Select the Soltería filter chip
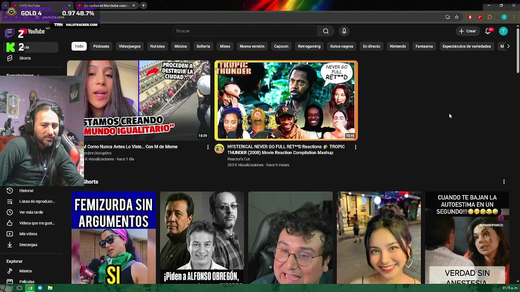Image resolution: width=520 pixels, height=292 pixels. [x=203, y=46]
